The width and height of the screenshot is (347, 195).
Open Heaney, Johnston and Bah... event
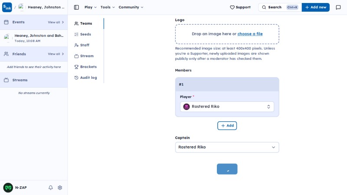click(x=34, y=38)
